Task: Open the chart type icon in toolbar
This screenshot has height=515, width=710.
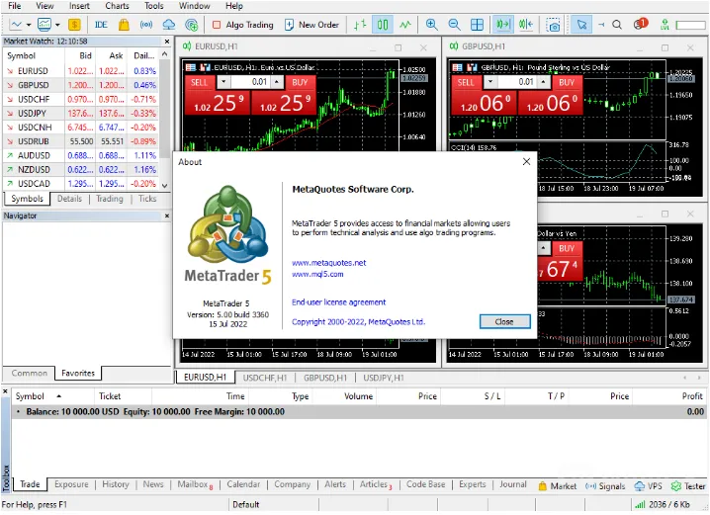Action: 16,25
